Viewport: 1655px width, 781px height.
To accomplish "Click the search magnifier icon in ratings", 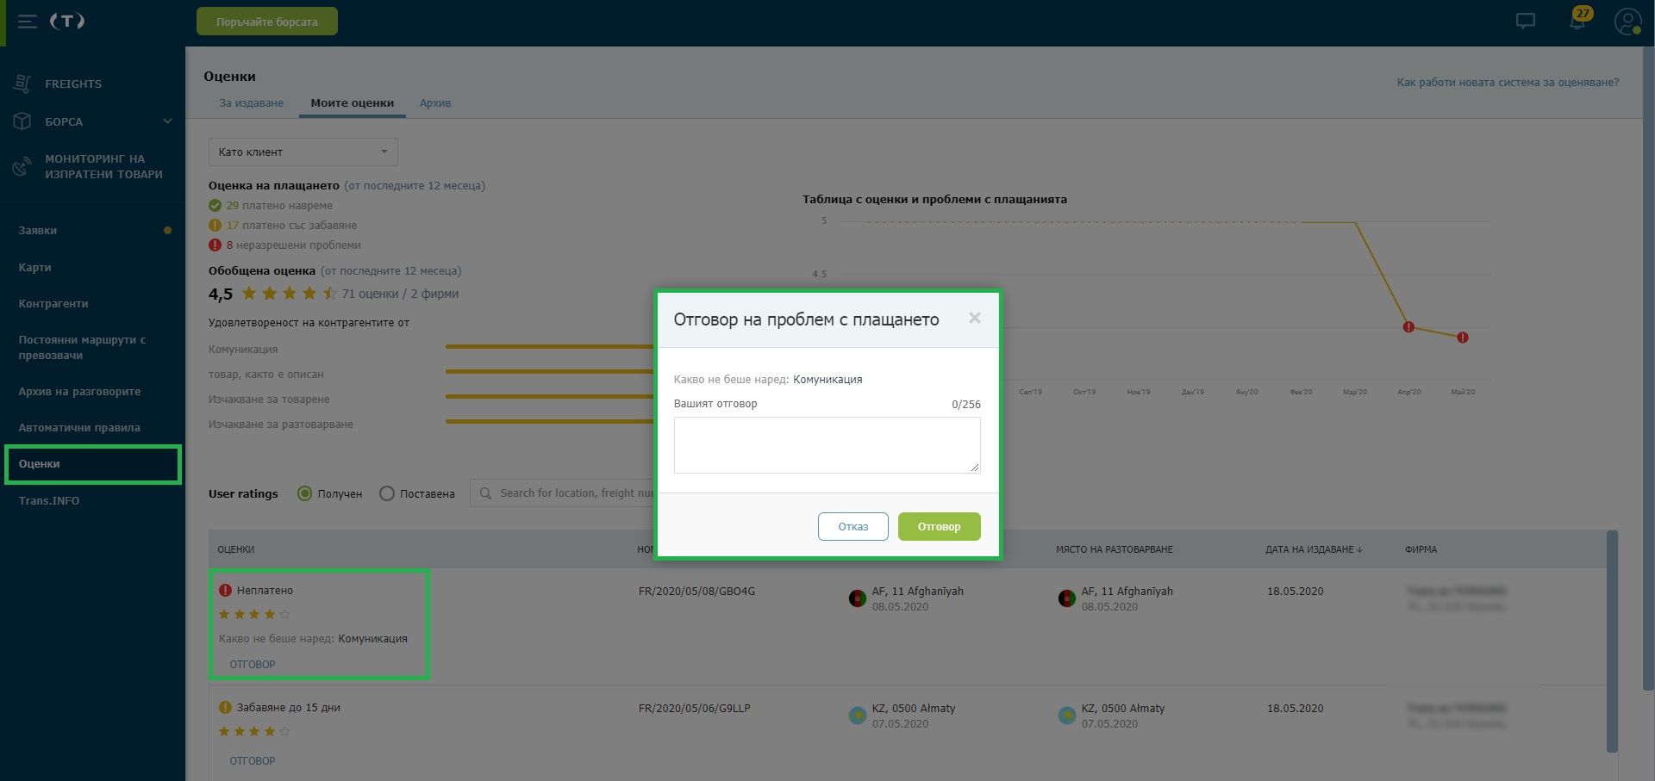I will pyautogui.click(x=485, y=493).
